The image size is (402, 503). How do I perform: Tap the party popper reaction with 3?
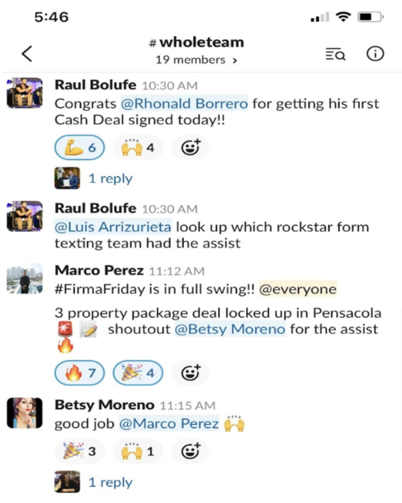click(79, 452)
